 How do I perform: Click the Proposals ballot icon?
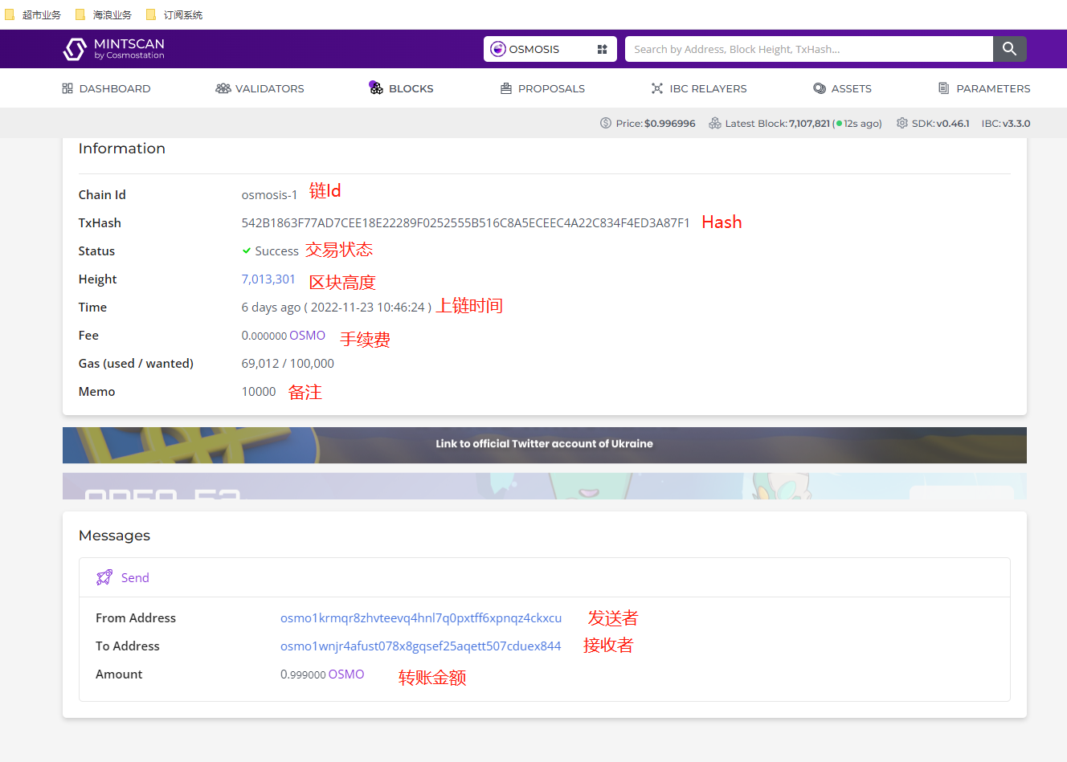point(506,88)
